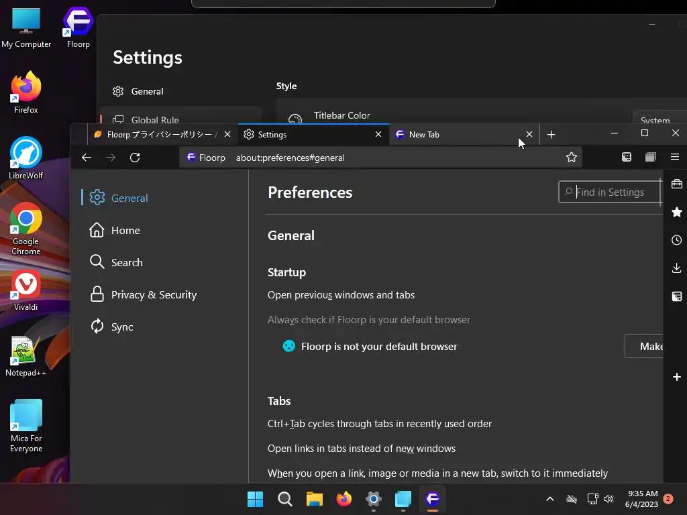The width and height of the screenshot is (687, 515).
Task: Open the LibreWolf desktop shortcut
Action: (x=26, y=158)
